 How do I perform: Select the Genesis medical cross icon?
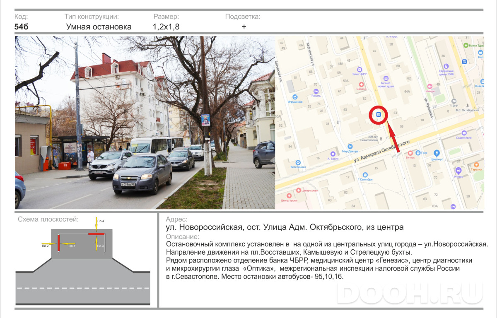(361, 84)
